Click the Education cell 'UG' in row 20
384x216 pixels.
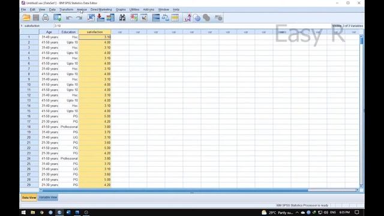click(68, 137)
